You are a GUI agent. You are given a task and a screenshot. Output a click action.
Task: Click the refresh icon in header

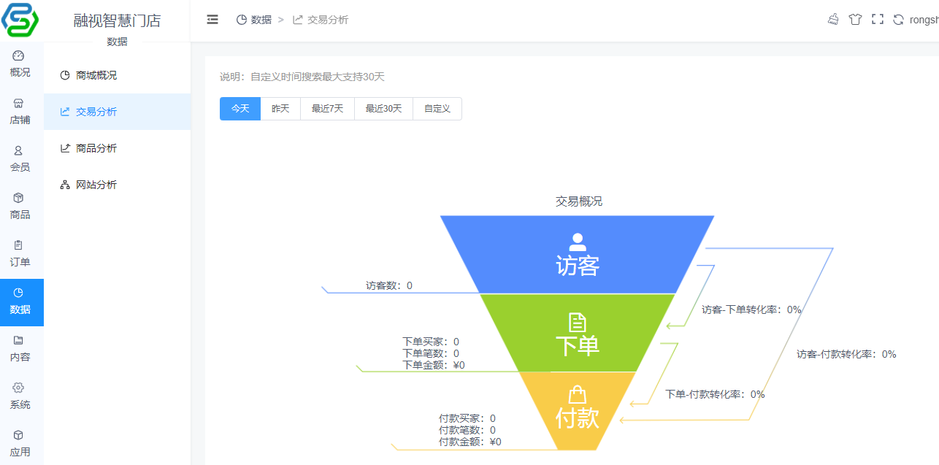899,20
